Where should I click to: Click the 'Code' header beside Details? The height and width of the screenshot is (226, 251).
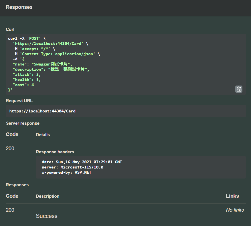coord(12,134)
